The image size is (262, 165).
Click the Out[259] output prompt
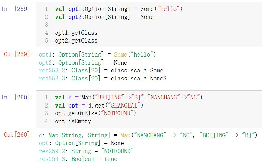click(x=18, y=54)
